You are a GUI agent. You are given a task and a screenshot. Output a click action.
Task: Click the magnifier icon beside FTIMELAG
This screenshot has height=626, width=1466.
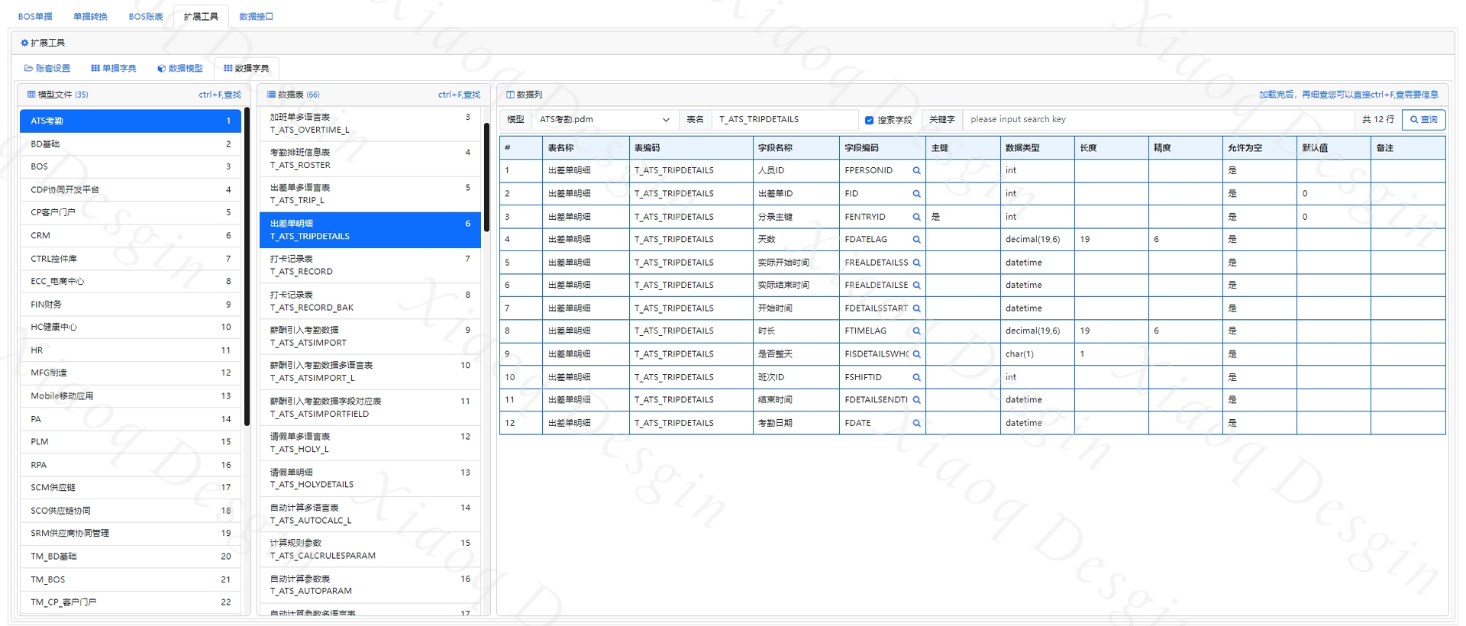pyautogui.click(x=916, y=331)
